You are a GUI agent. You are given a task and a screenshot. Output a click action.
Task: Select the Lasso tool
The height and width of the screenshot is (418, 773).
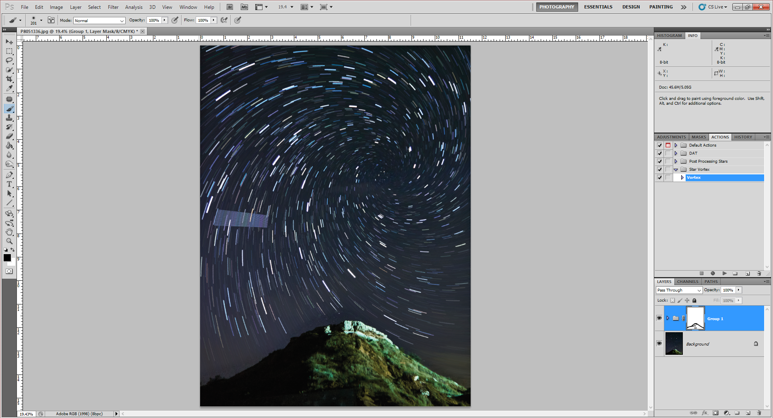click(9, 60)
